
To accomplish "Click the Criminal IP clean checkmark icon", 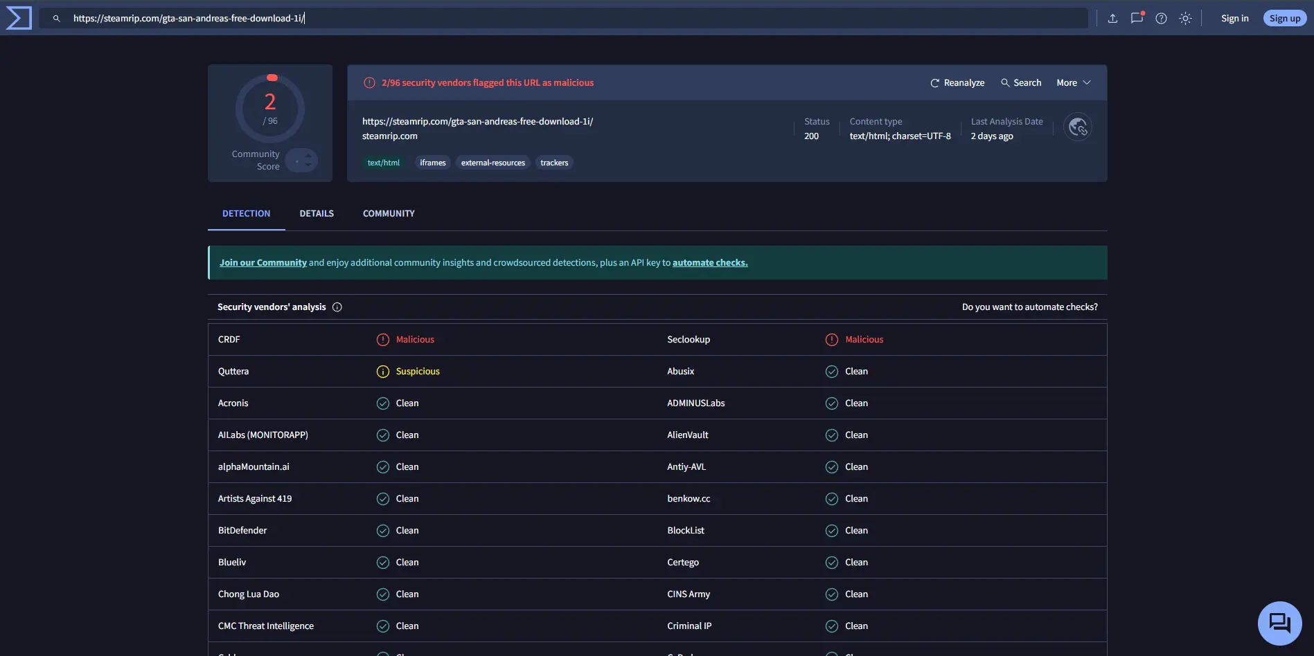I will coord(832,626).
